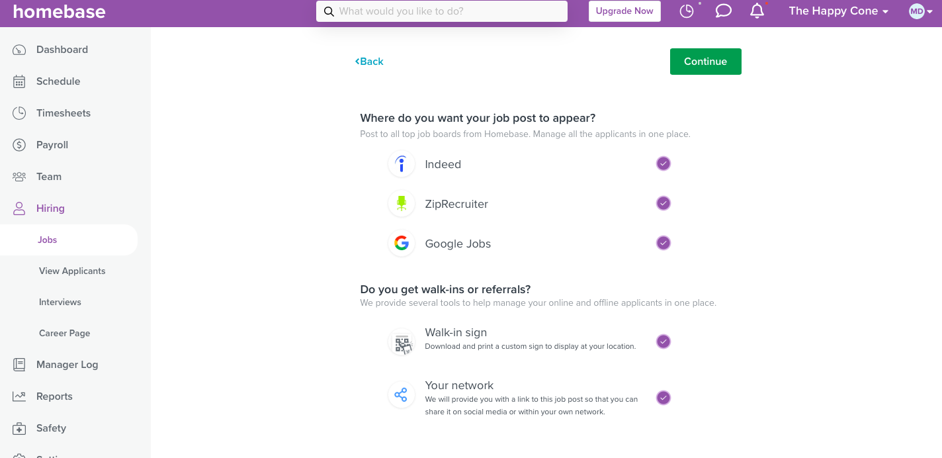This screenshot has width=942, height=458.
Task: Open the MD user avatar menu
Action: [920, 11]
